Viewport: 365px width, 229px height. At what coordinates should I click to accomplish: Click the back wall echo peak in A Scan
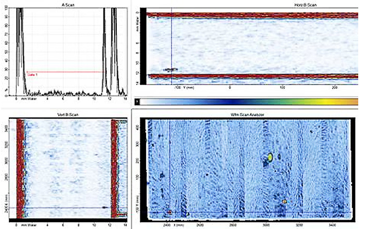(x=106, y=31)
